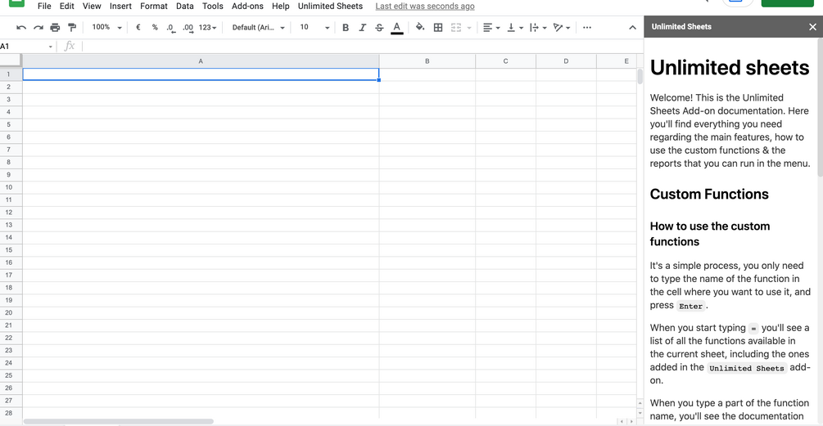This screenshot has height=426, width=823.
Task: Toggle italic formatting
Action: click(362, 27)
